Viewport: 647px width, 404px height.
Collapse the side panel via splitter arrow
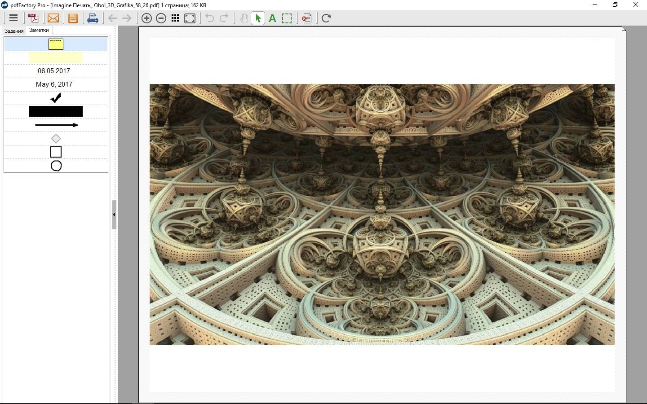[114, 215]
